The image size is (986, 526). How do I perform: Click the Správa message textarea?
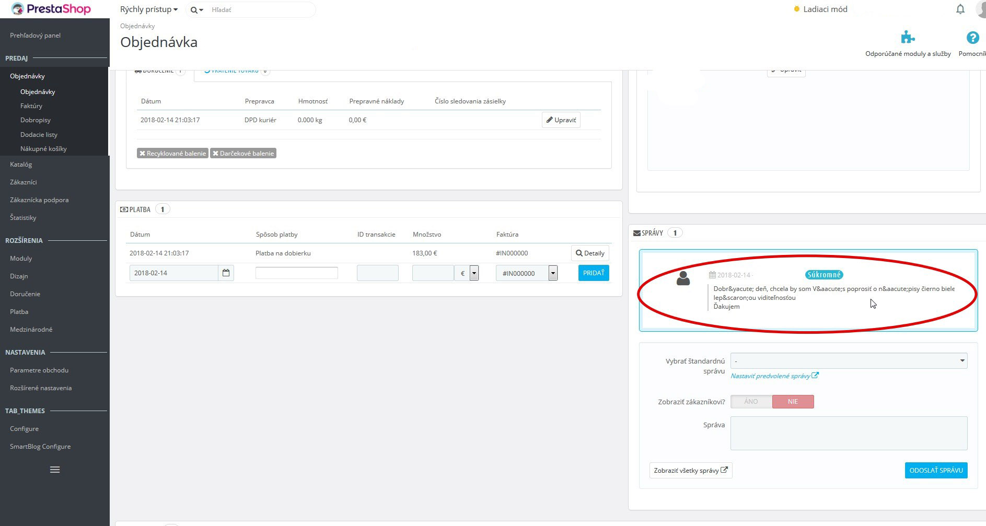pos(849,433)
